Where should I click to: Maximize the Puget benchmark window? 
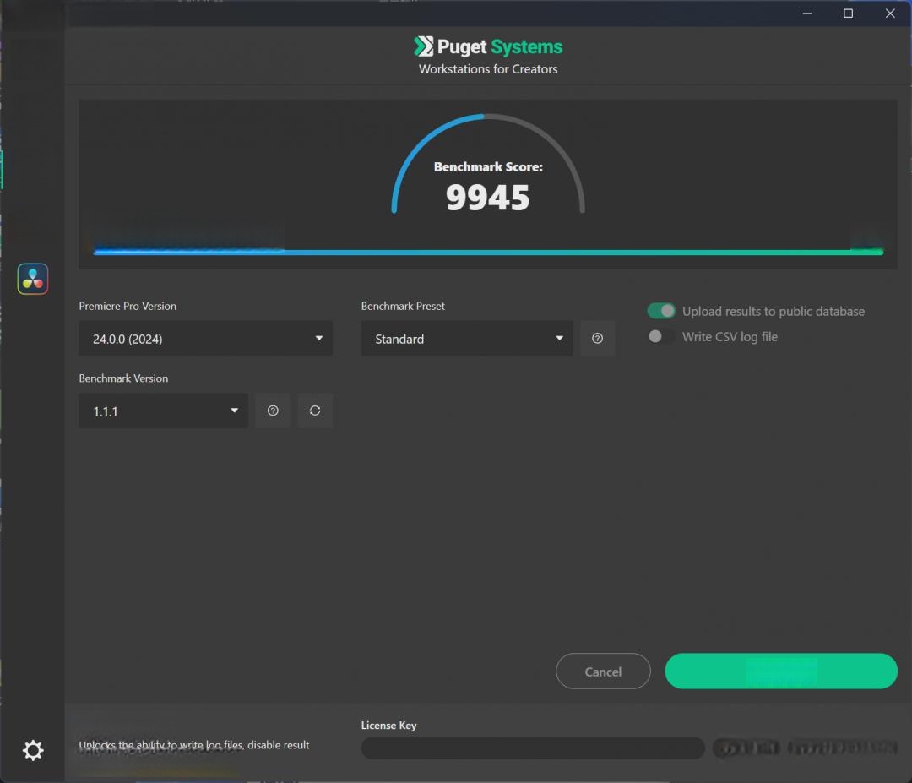849,14
